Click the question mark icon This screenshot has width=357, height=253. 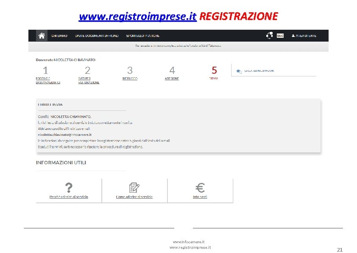click(69, 188)
